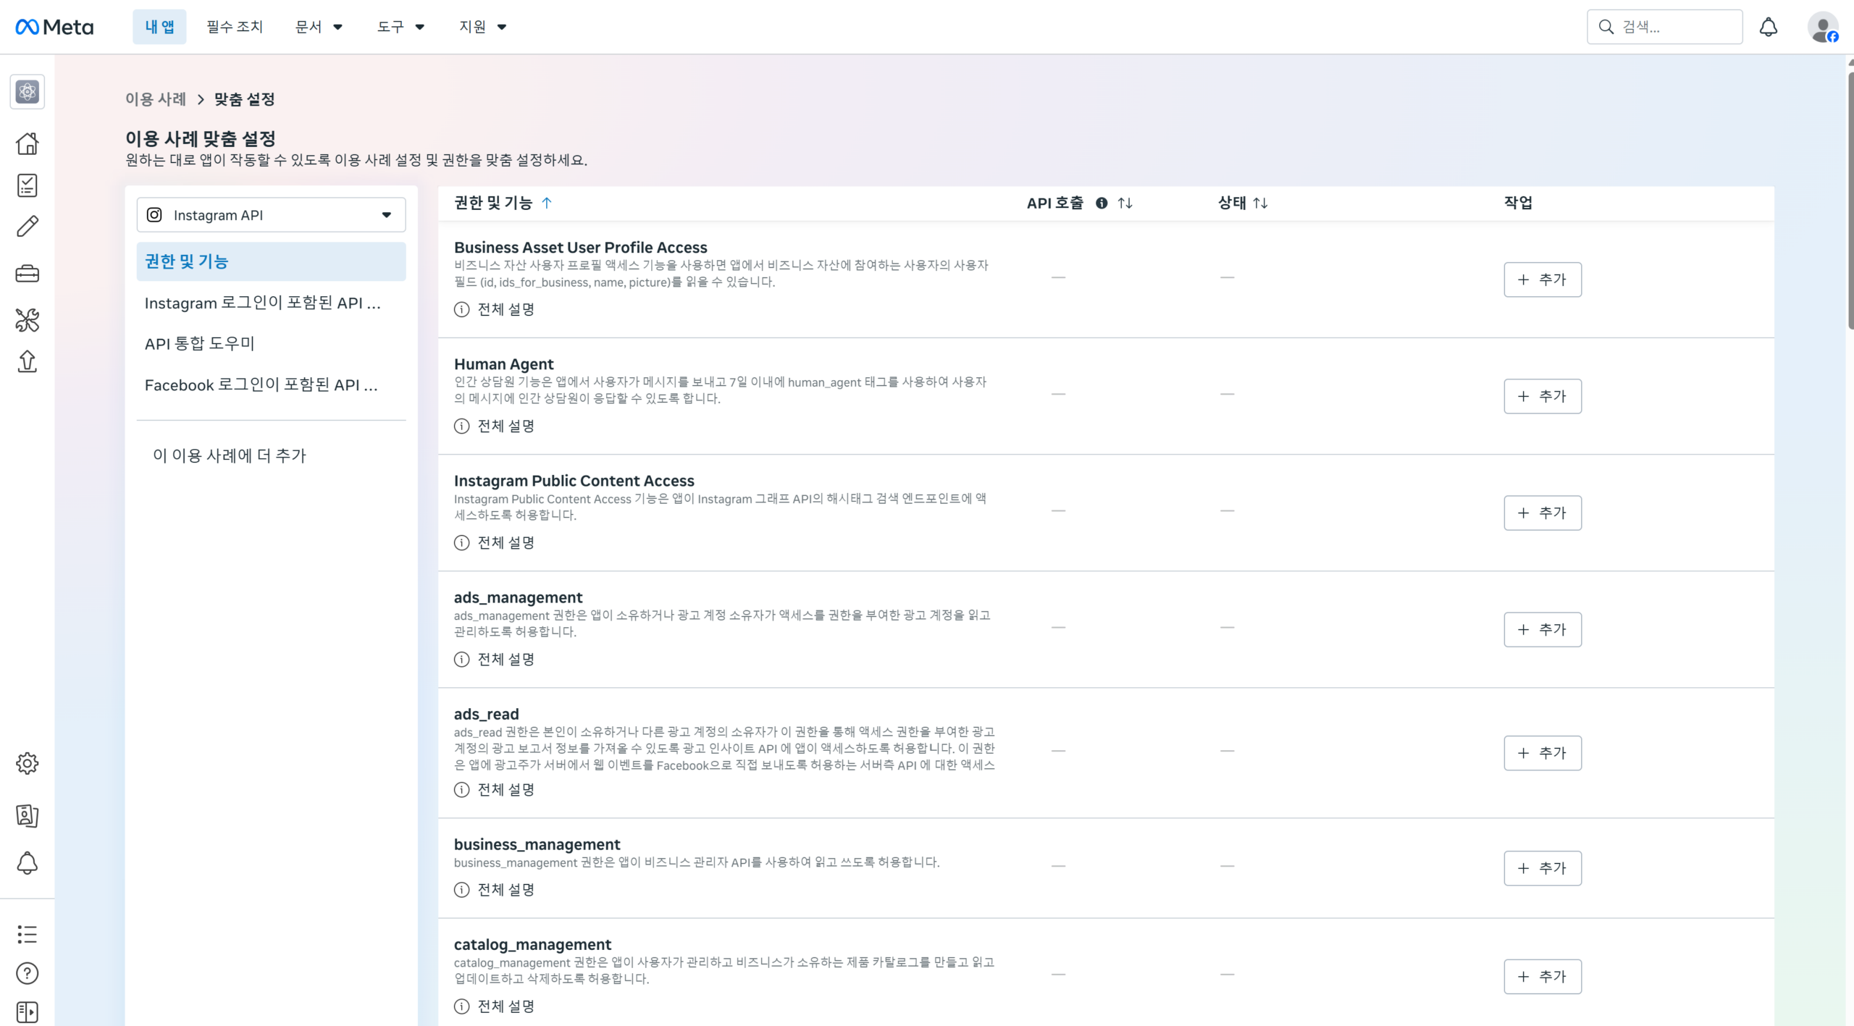Select the 내 앱 tab

click(x=159, y=27)
